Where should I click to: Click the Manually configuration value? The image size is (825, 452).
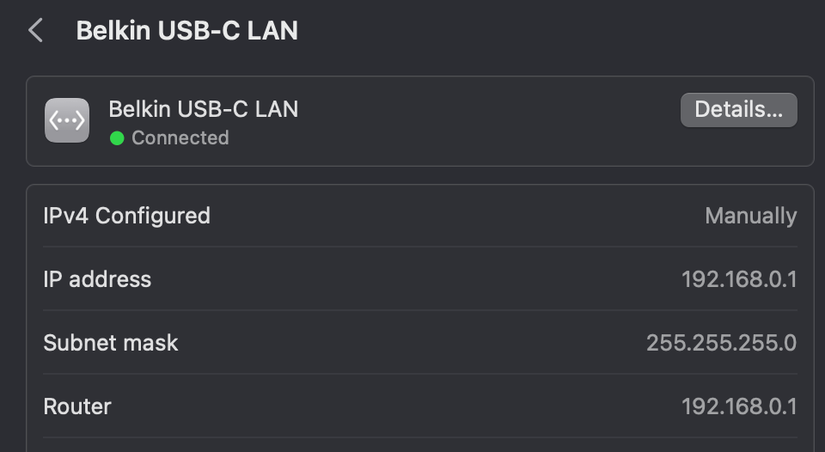tap(750, 216)
